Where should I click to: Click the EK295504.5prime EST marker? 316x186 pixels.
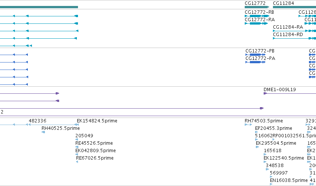[x=257, y=147]
